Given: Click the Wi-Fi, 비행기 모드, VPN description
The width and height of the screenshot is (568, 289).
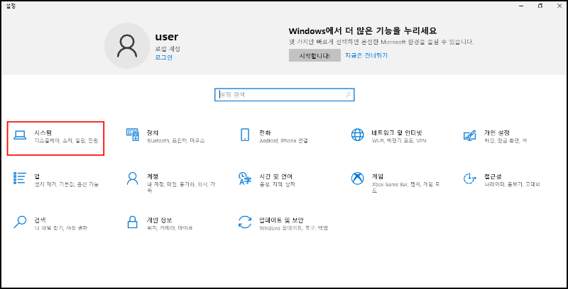Looking at the screenshot, I should click(x=399, y=140).
